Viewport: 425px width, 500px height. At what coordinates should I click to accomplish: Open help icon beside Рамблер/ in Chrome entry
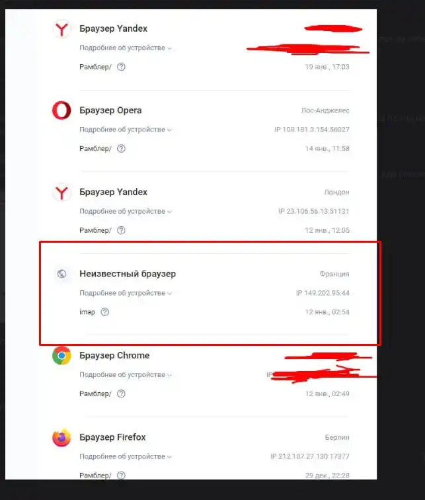pos(121,394)
